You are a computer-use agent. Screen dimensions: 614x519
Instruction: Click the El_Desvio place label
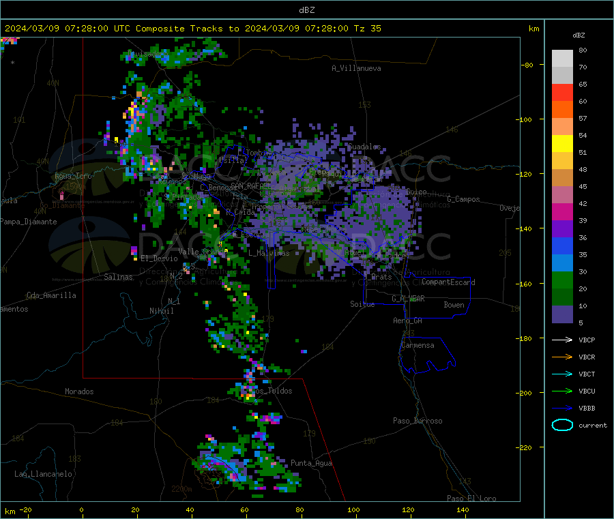(159, 258)
